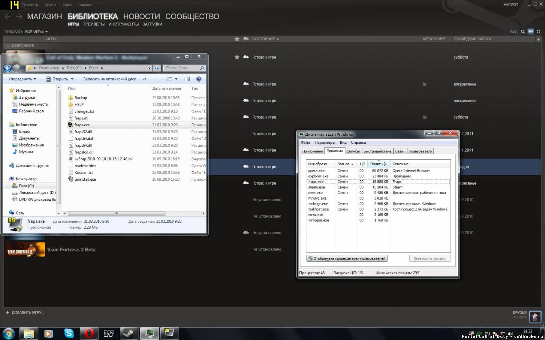This screenshot has width=545, height=340.
Task: Open ТРЕЙЛЕРЫ subtab in Steam library
Action: point(94,24)
